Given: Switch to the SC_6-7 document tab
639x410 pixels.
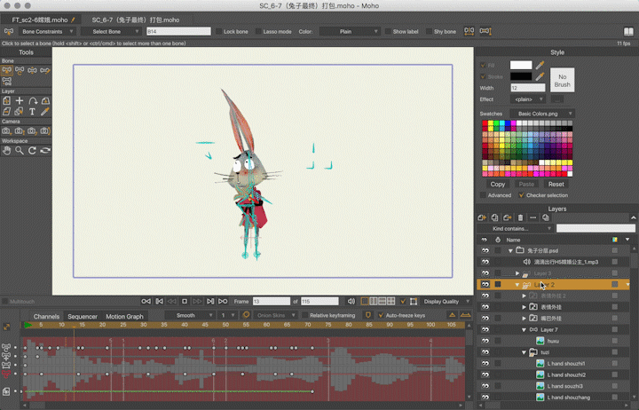Looking at the screenshot, I should 135,20.
